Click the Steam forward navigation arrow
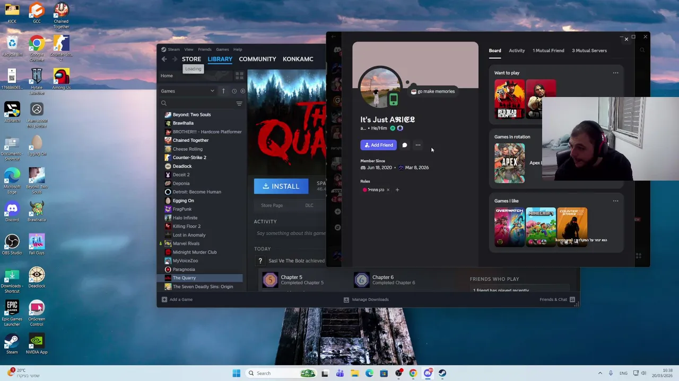 click(x=174, y=59)
